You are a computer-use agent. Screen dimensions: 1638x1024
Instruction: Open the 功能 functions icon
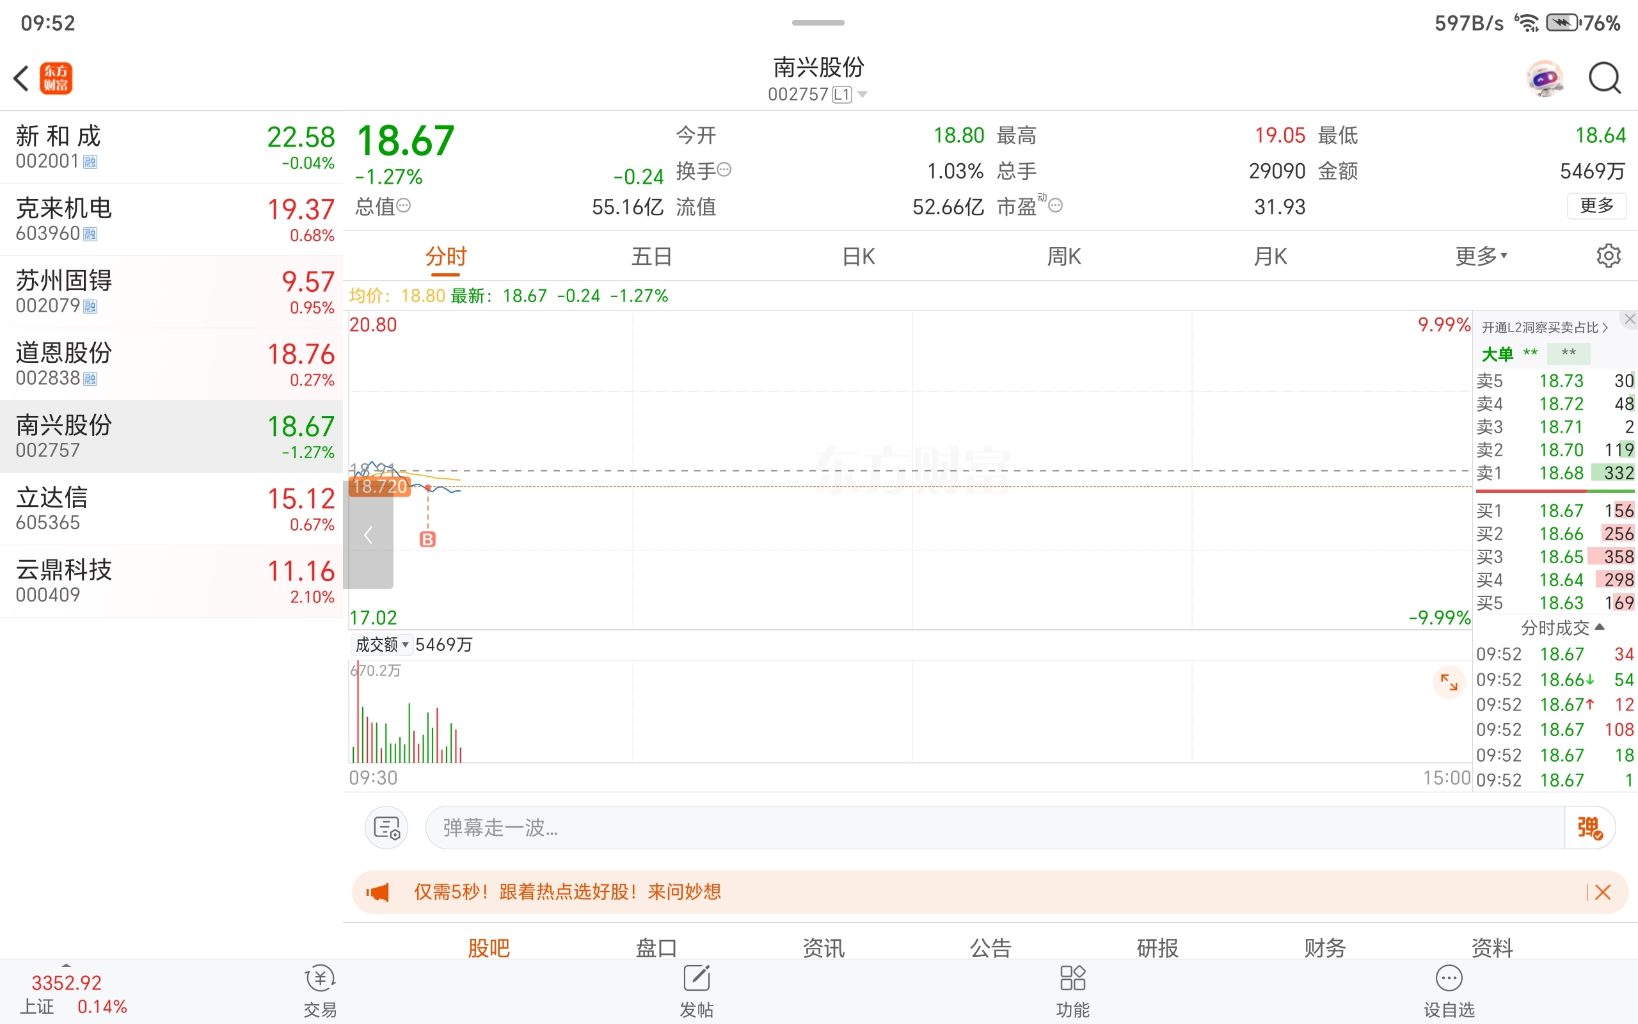1073,990
